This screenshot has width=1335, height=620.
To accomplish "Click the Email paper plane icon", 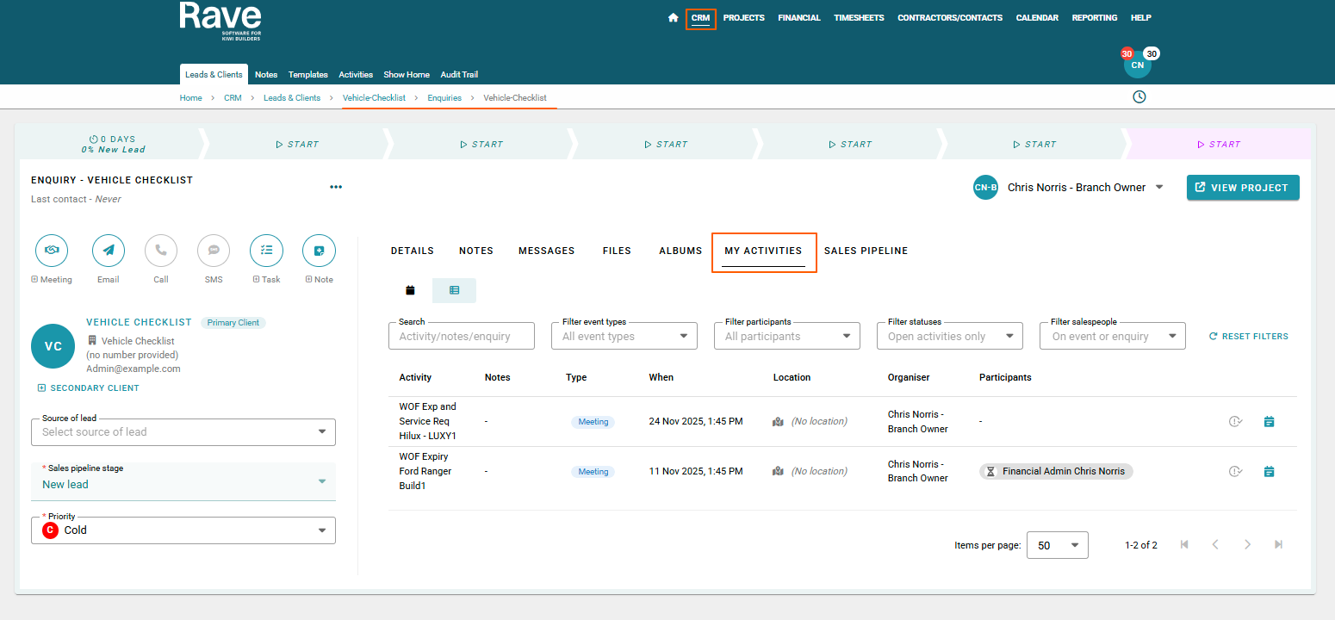I will (x=109, y=251).
